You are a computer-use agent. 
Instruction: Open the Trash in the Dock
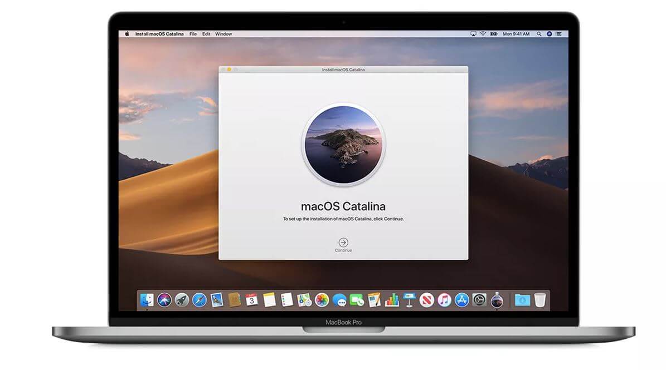click(x=540, y=300)
